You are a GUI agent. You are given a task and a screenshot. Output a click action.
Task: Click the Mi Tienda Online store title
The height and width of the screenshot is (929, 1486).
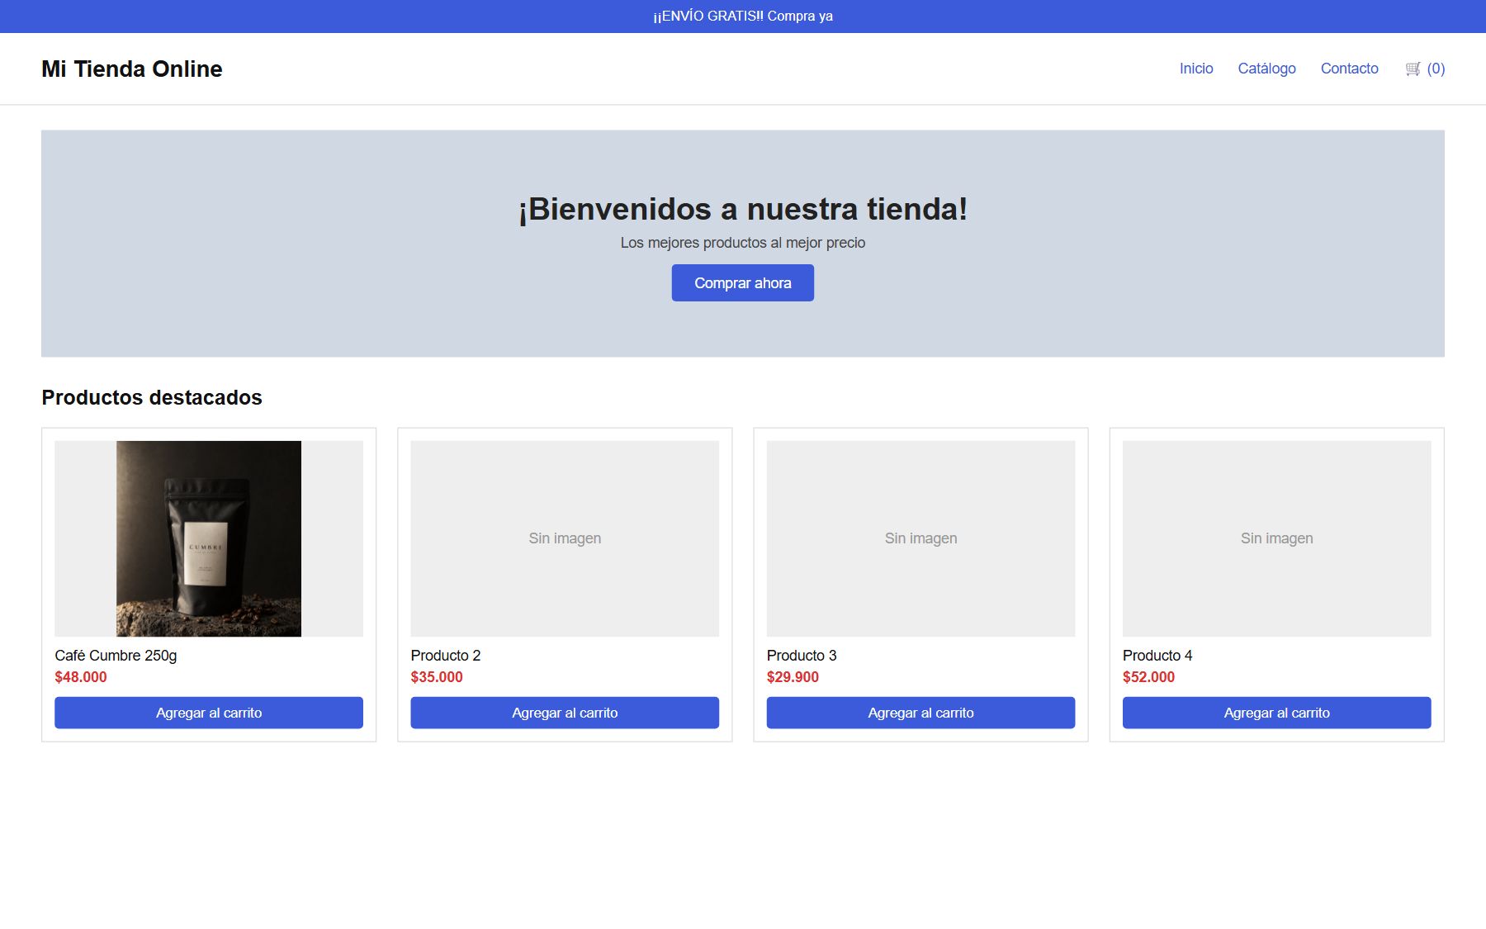click(132, 69)
